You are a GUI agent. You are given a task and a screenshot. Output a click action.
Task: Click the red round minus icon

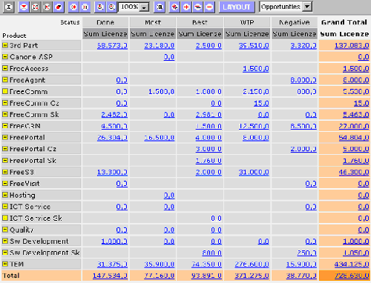click(x=209, y=7)
